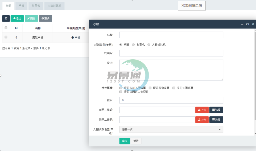The height and width of the screenshot is (151, 256).
Task: Select the 取票机 radio option
Action: 134,45
